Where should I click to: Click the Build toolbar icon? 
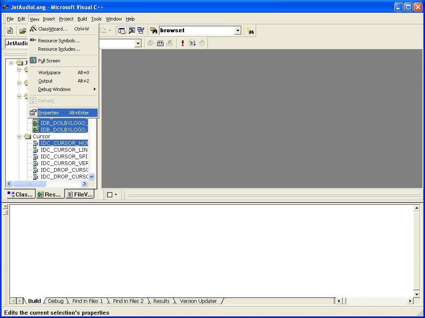[160, 43]
